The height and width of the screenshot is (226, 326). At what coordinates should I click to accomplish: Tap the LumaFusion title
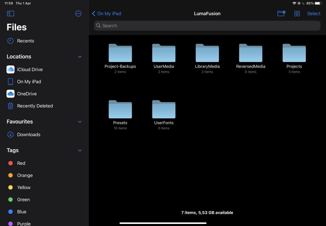[x=207, y=14]
